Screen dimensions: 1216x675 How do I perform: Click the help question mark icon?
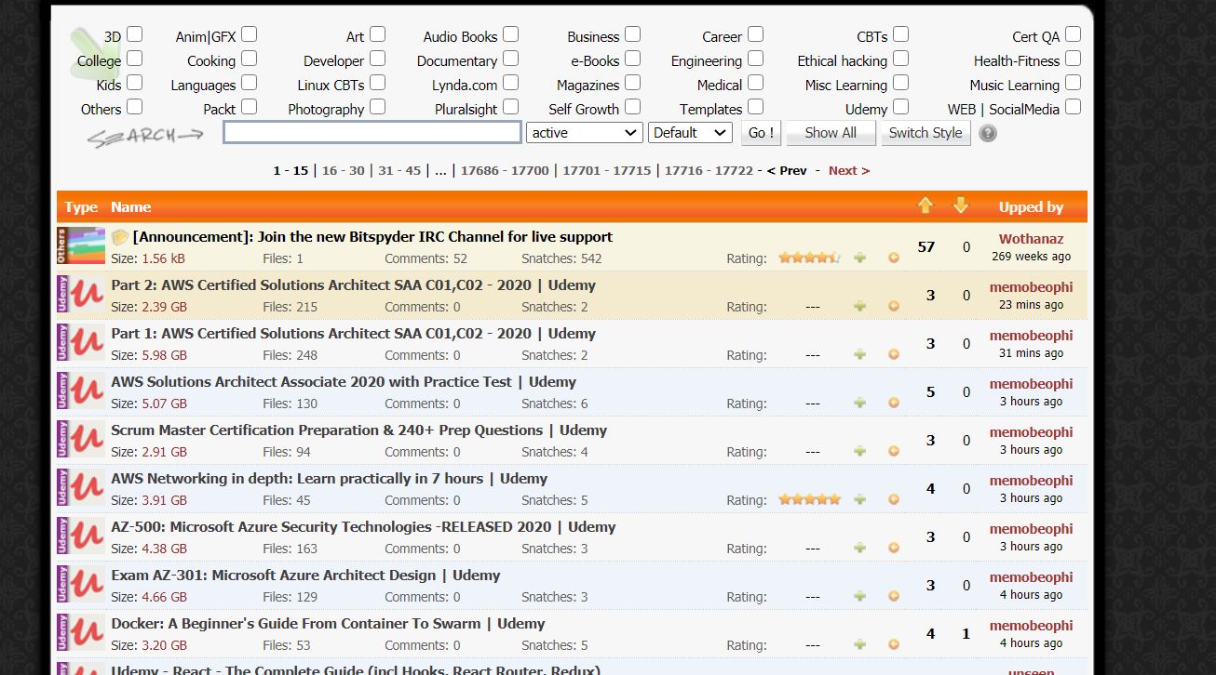pos(988,133)
